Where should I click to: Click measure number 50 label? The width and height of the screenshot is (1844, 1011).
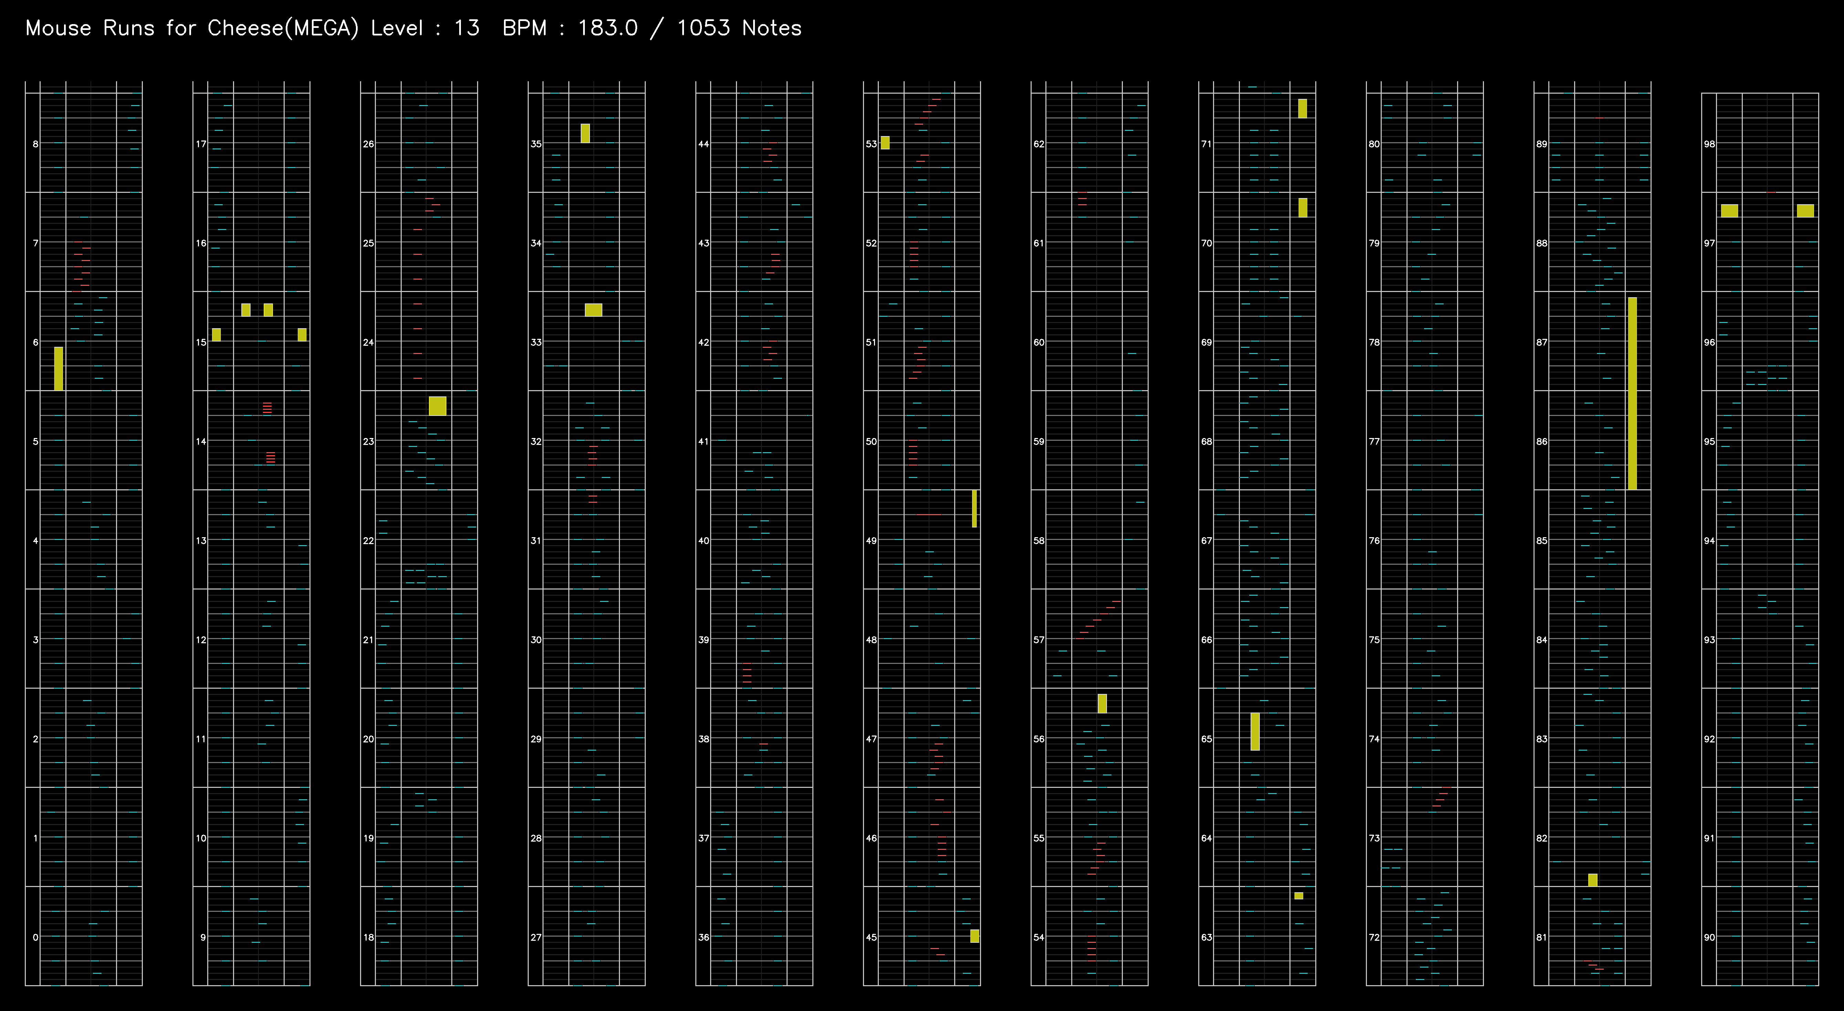[x=871, y=442]
